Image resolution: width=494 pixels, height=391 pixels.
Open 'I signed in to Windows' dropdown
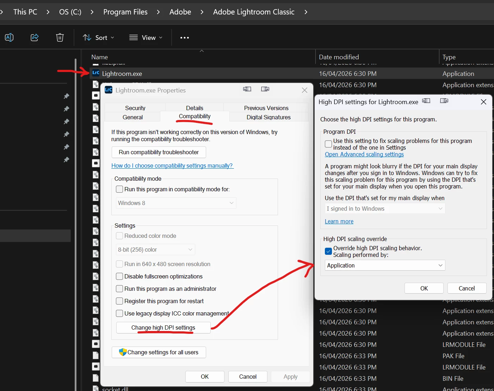point(385,209)
